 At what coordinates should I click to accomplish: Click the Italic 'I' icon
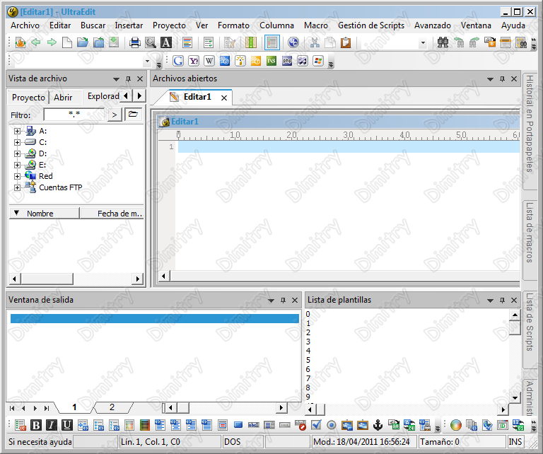(x=51, y=425)
